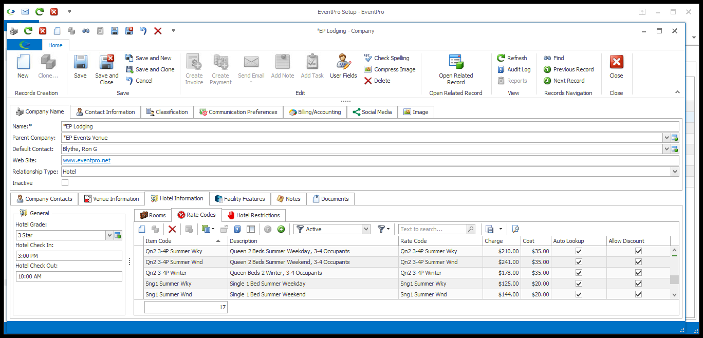Click the Hotel Grade lookup button
703x338 pixels.
[118, 235]
